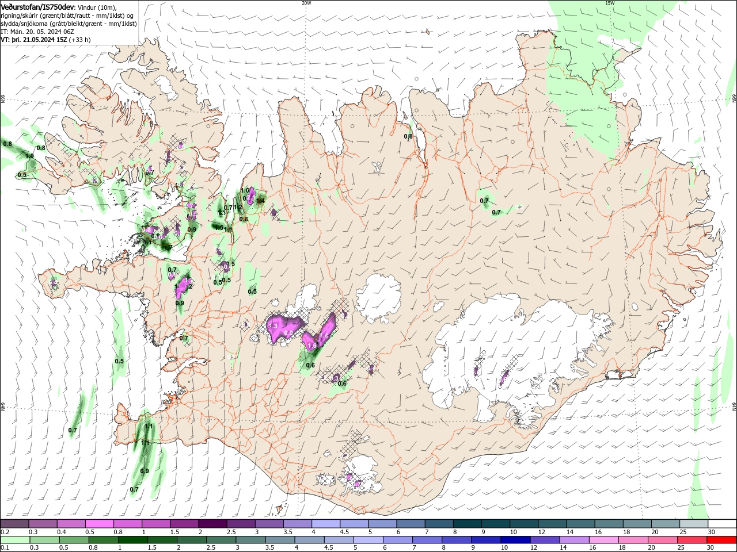The image size is (737, 552).
Task: Pick the navy blue 10 swatch, lower scale
Action: pyautogui.click(x=515, y=540)
